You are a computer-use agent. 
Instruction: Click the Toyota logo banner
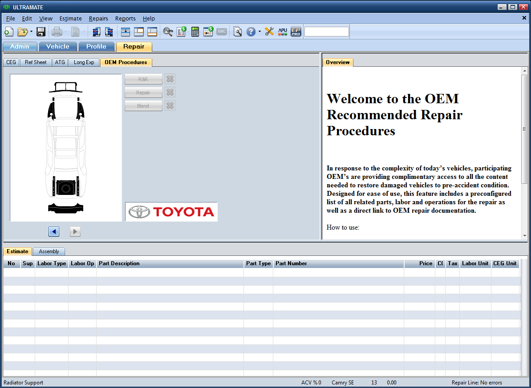(171, 212)
